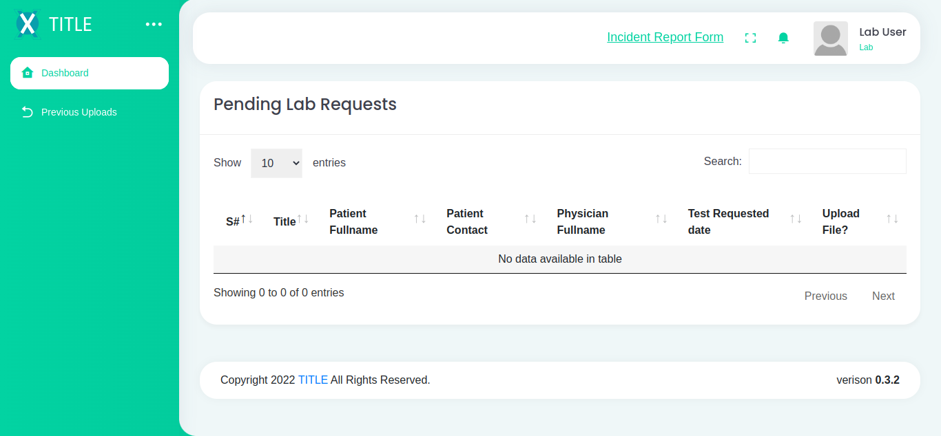
Task: Open notifications bell icon
Action: (x=783, y=39)
